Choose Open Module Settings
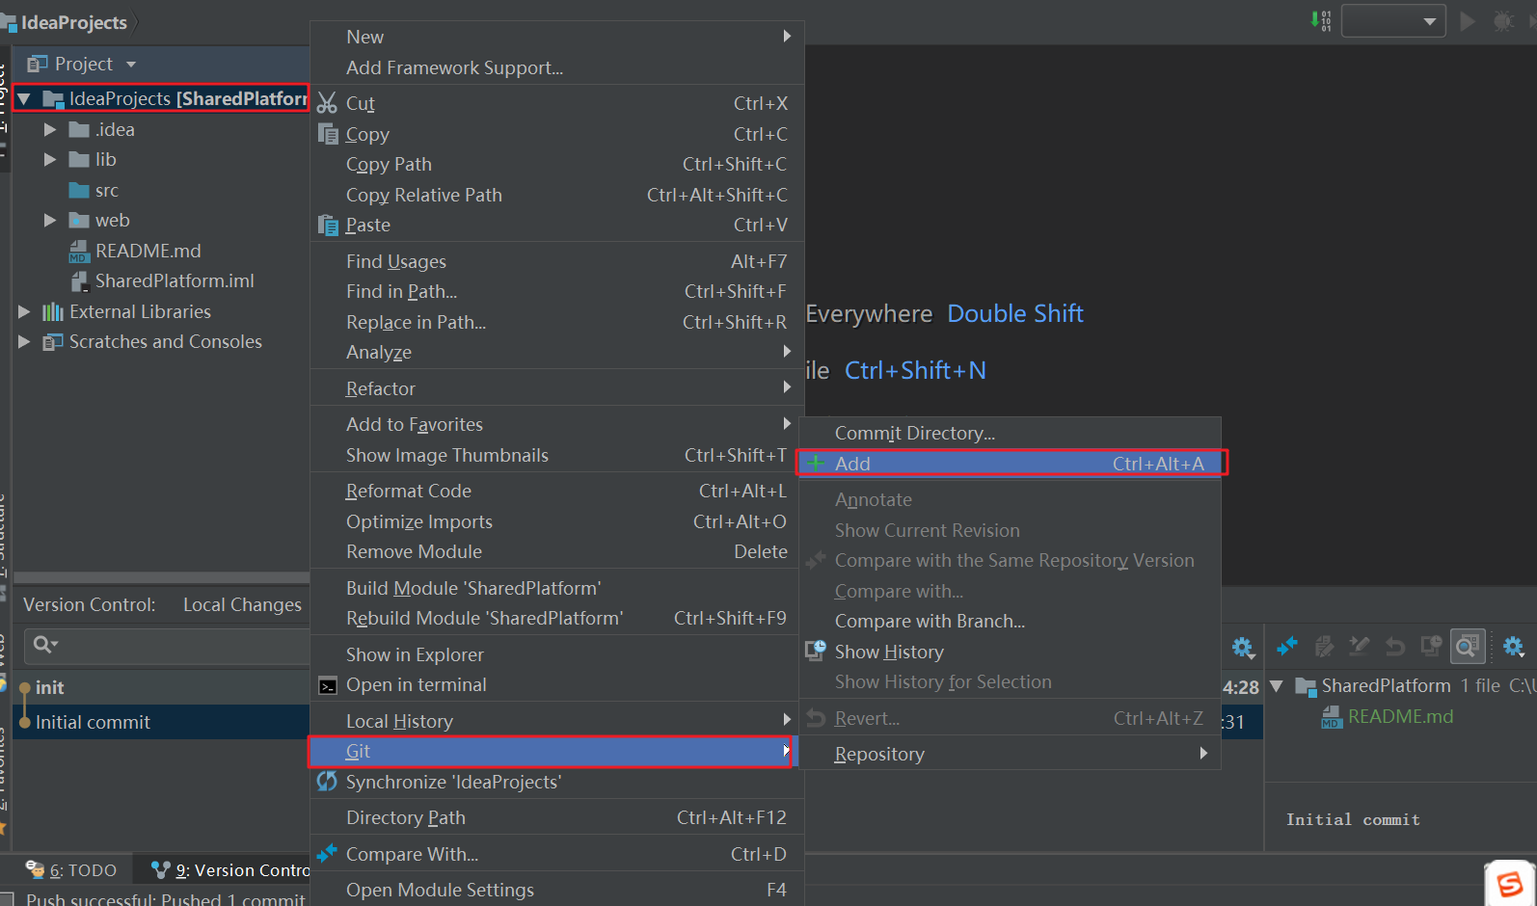The height and width of the screenshot is (906, 1537). pos(556,890)
